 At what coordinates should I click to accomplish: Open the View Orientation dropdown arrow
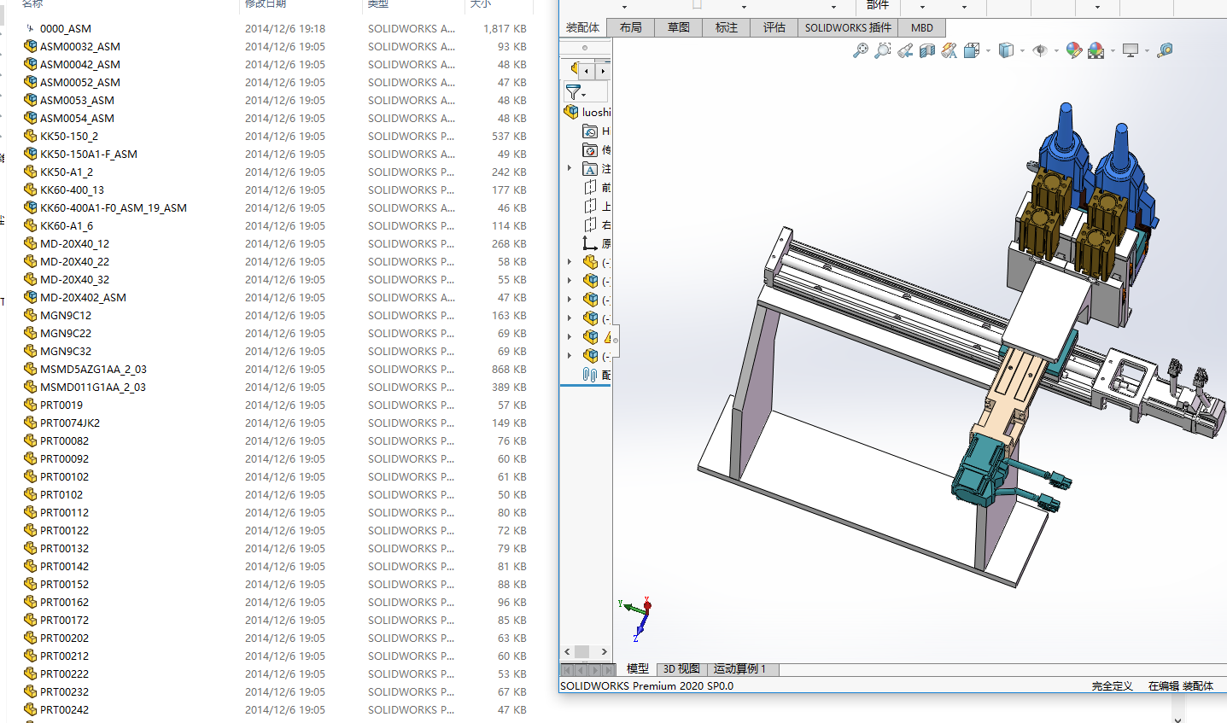click(x=988, y=51)
